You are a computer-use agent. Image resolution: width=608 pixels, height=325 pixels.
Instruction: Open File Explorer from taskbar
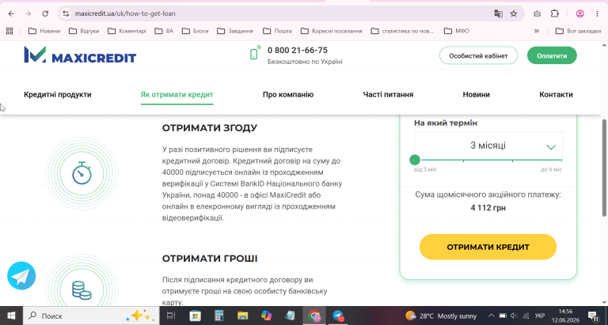click(243, 316)
